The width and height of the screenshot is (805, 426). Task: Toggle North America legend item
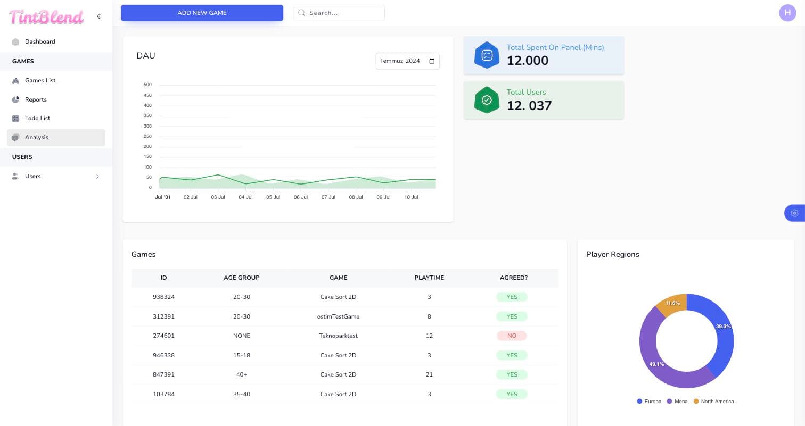coord(713,402)
